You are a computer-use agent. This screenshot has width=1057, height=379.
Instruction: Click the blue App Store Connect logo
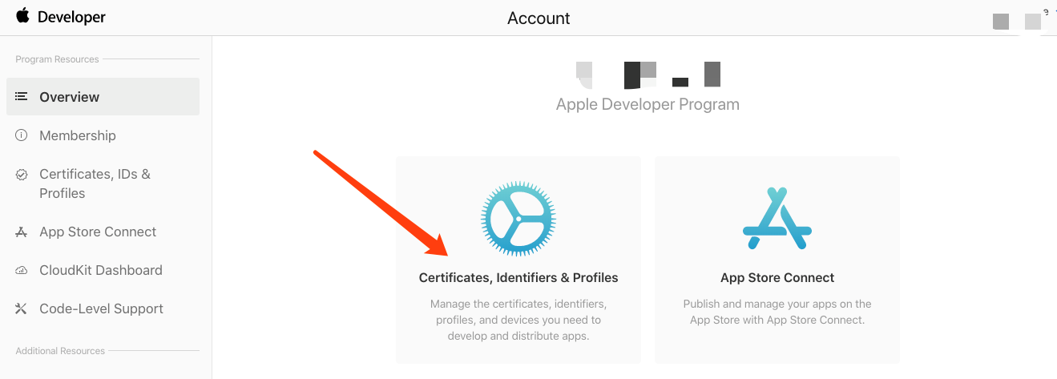(x=777, y=218)
